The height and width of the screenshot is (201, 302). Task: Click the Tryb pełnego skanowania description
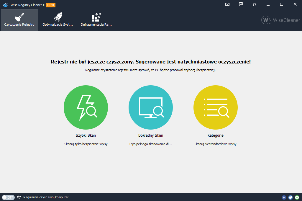click(150, 144)
